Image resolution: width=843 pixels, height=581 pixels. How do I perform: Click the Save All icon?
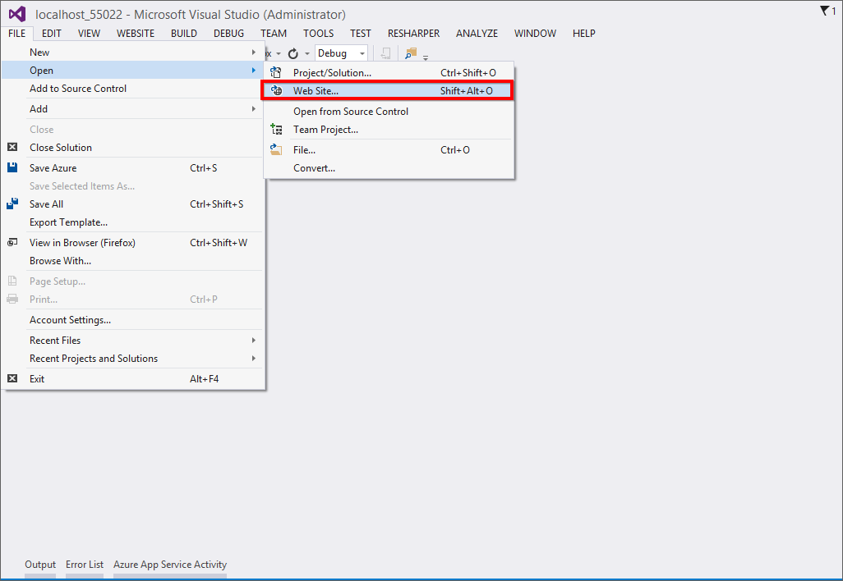coord(11,204)
